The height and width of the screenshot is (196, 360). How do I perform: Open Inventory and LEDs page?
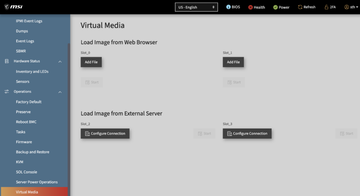tap(32, 71)
